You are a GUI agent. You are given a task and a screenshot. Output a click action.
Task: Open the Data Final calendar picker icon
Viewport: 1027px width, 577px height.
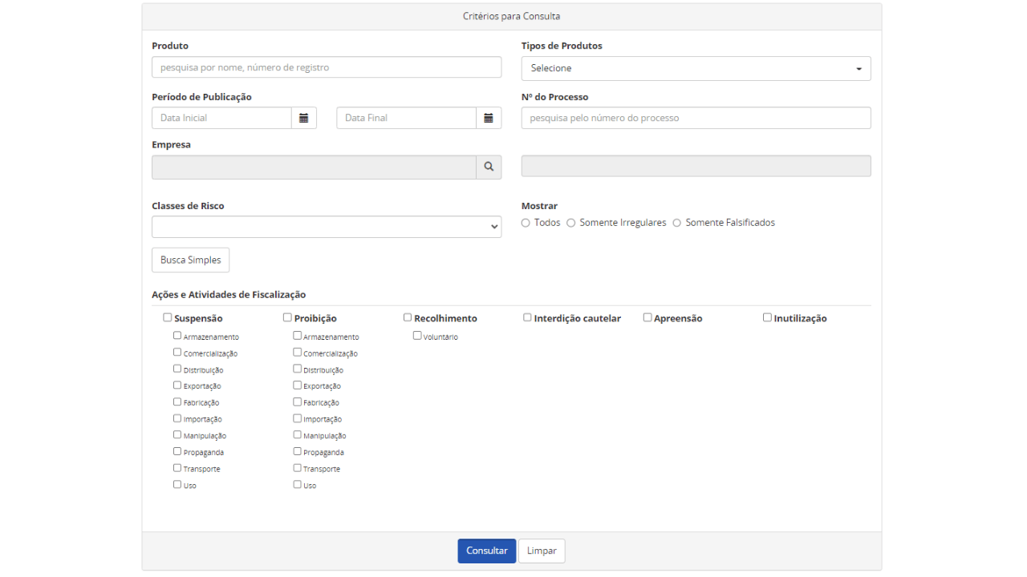489,118
